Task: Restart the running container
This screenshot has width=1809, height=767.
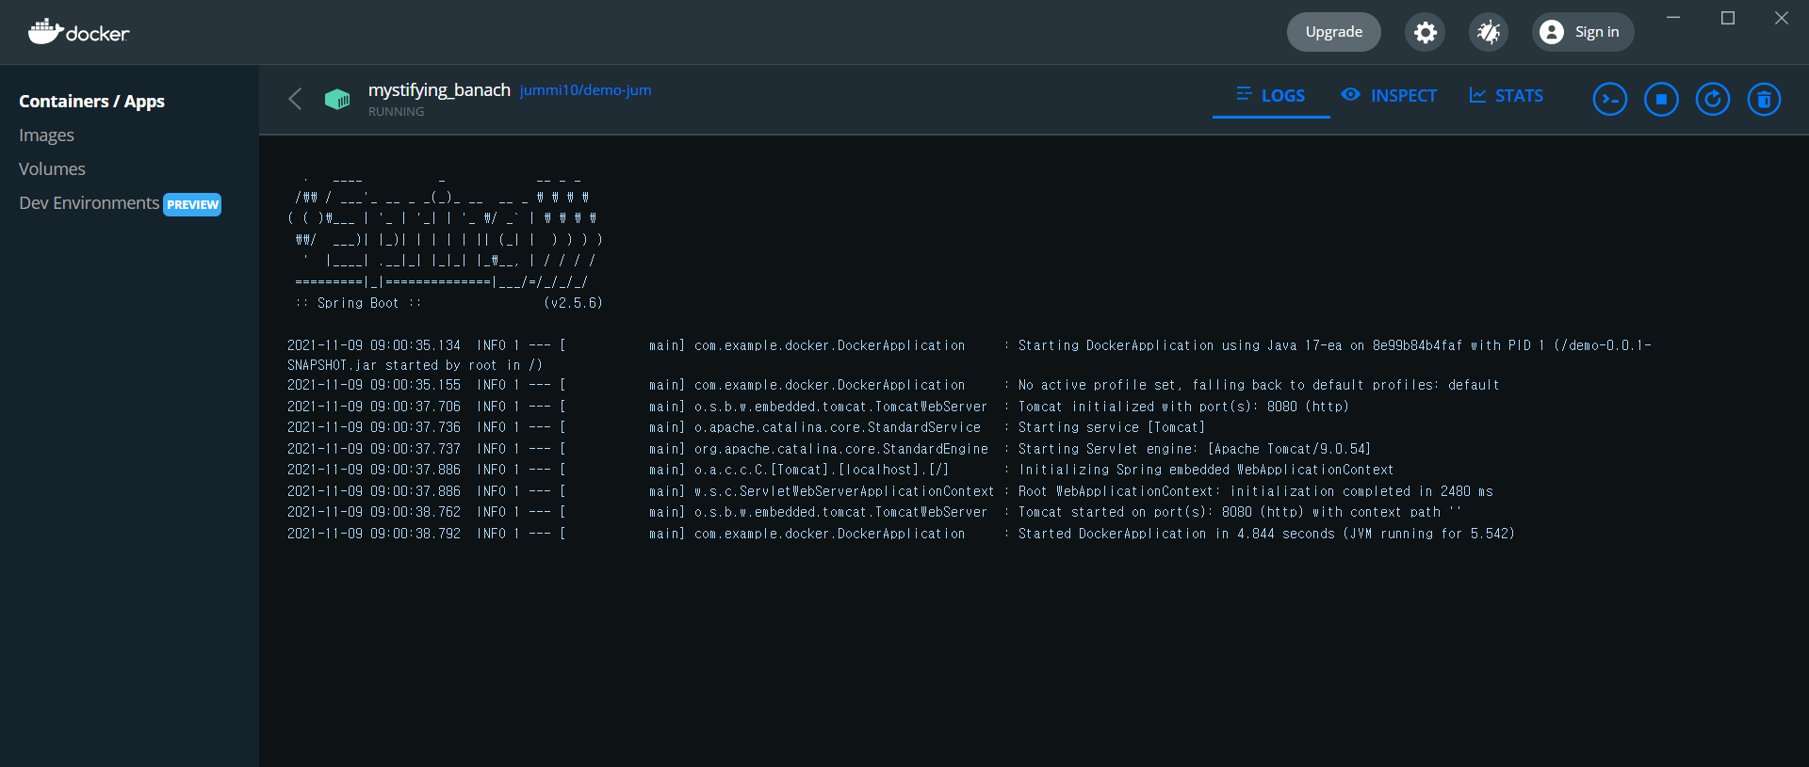Action: (1712, 99)
